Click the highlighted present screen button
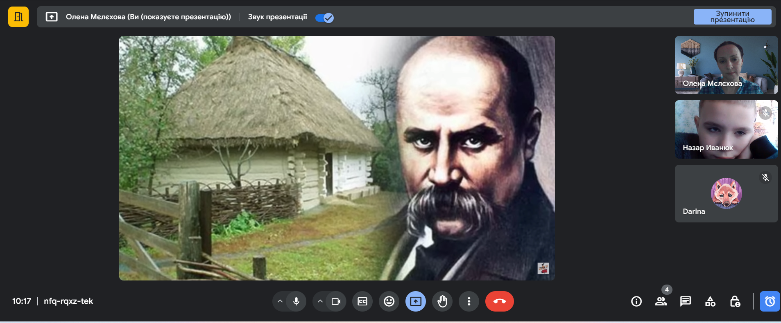 pos(416,301)
